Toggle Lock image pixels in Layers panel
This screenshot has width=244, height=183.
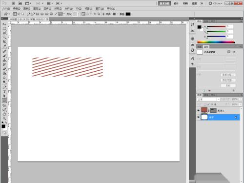[208, 104]
